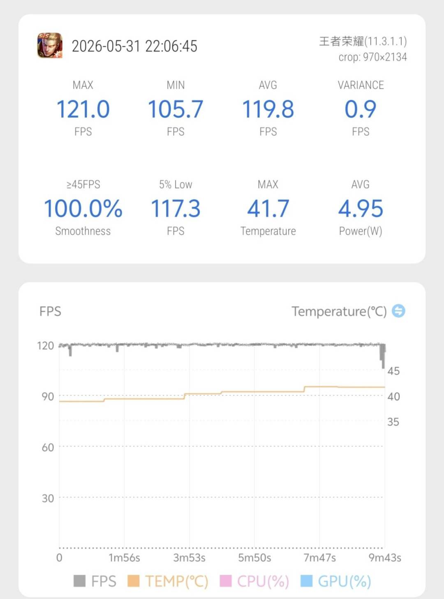
Task: Toggle the blue GPU(%) legend series
Action: point(336,581)
